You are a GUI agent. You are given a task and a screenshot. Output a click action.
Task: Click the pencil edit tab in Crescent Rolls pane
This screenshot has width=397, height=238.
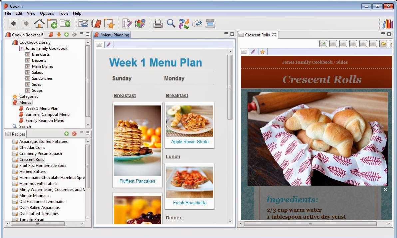coord(253,52)
